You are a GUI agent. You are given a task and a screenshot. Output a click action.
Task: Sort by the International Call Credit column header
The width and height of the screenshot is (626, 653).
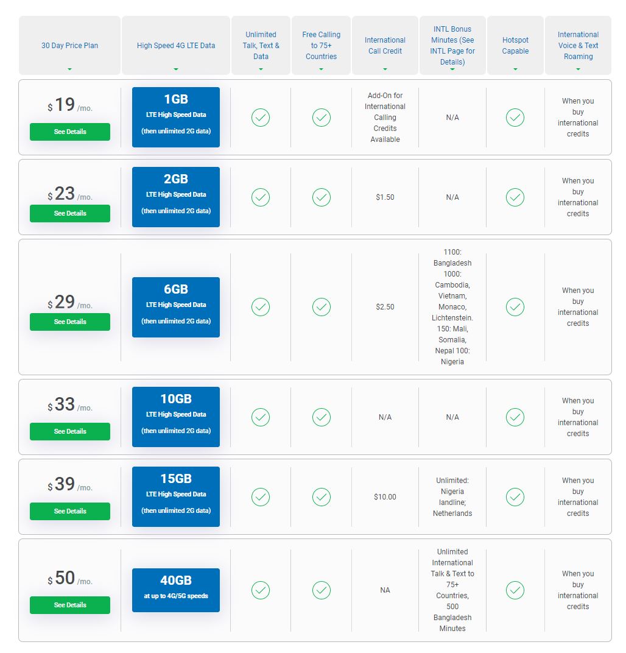tap(385, 46)
